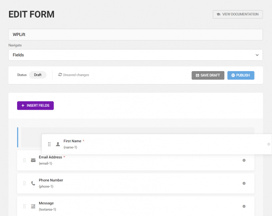Grab the First Name drag handle
Viewport: 272px width, 216px height.
click(49, 144)
